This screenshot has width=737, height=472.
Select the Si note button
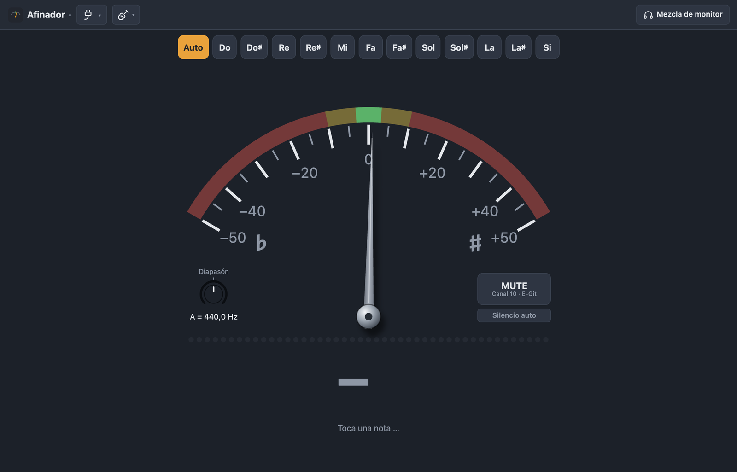pyautogui.click(x=547, y=47)
